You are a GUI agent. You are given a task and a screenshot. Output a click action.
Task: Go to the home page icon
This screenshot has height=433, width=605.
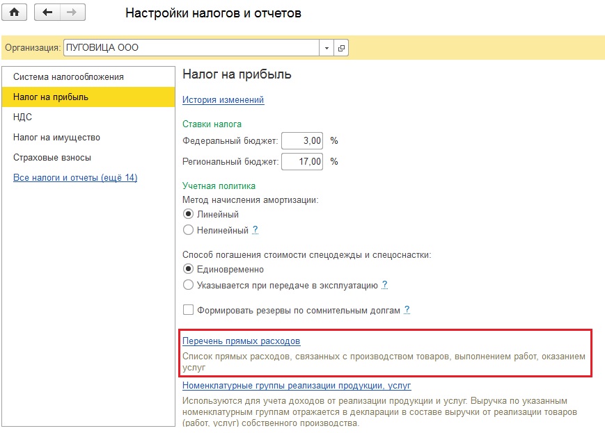tap(15, 13)
